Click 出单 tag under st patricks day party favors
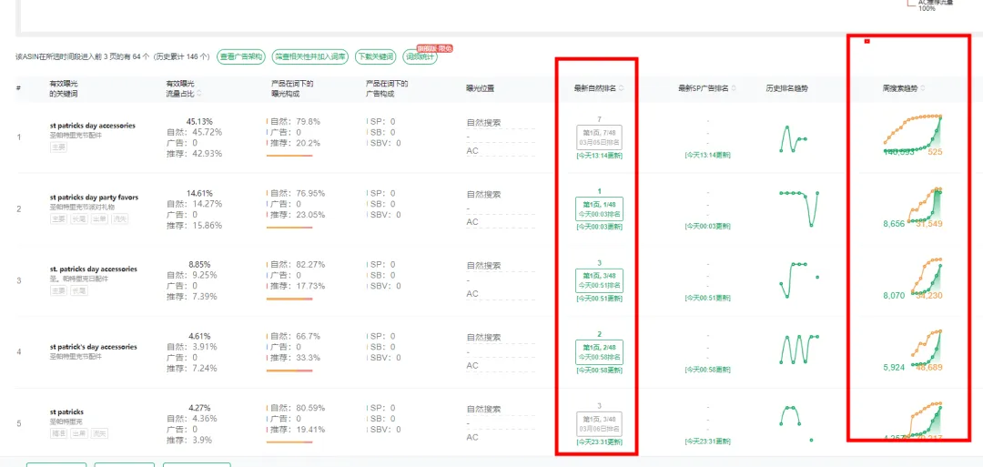Viewport: 983px width, 467px height. [x=99, y=218]
